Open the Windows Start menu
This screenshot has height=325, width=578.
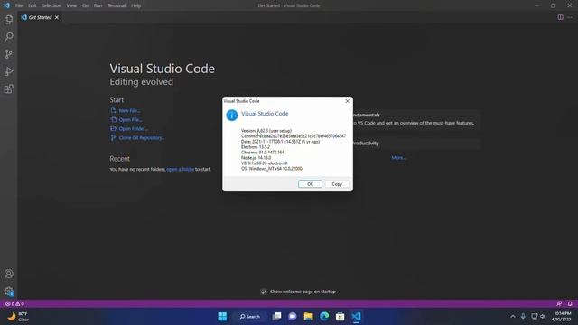222,317
